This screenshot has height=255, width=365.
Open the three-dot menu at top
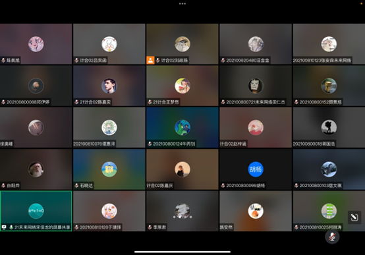coord(182,4)
